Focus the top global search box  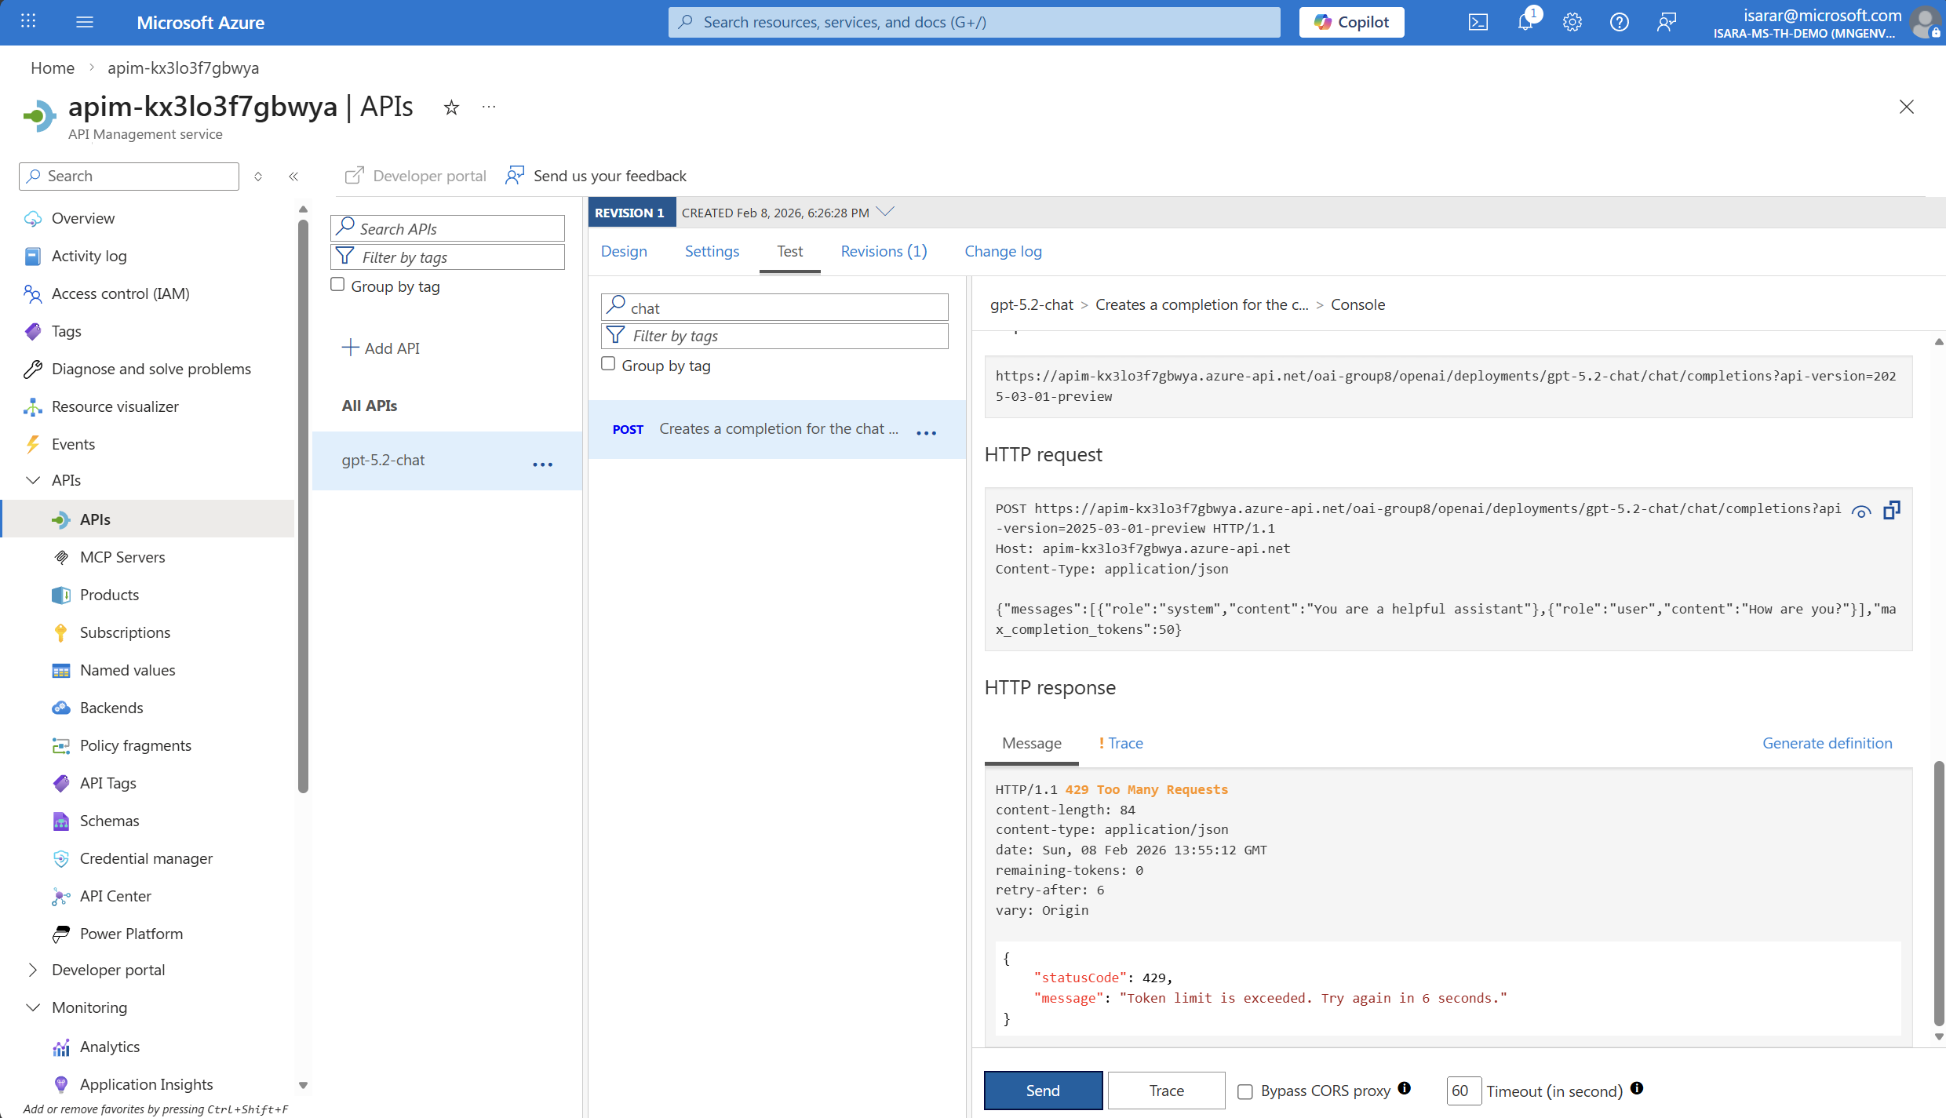click(974, 22)
